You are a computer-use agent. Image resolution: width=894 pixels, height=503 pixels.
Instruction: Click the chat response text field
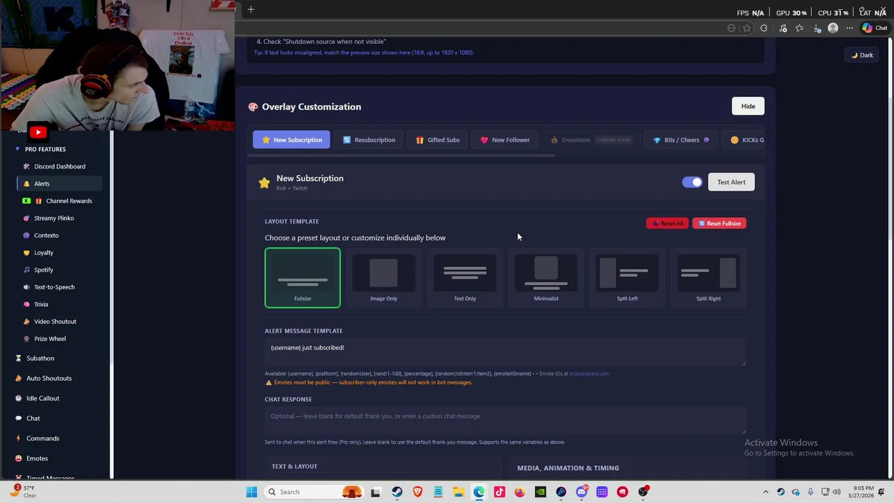(x=505, y=421)
